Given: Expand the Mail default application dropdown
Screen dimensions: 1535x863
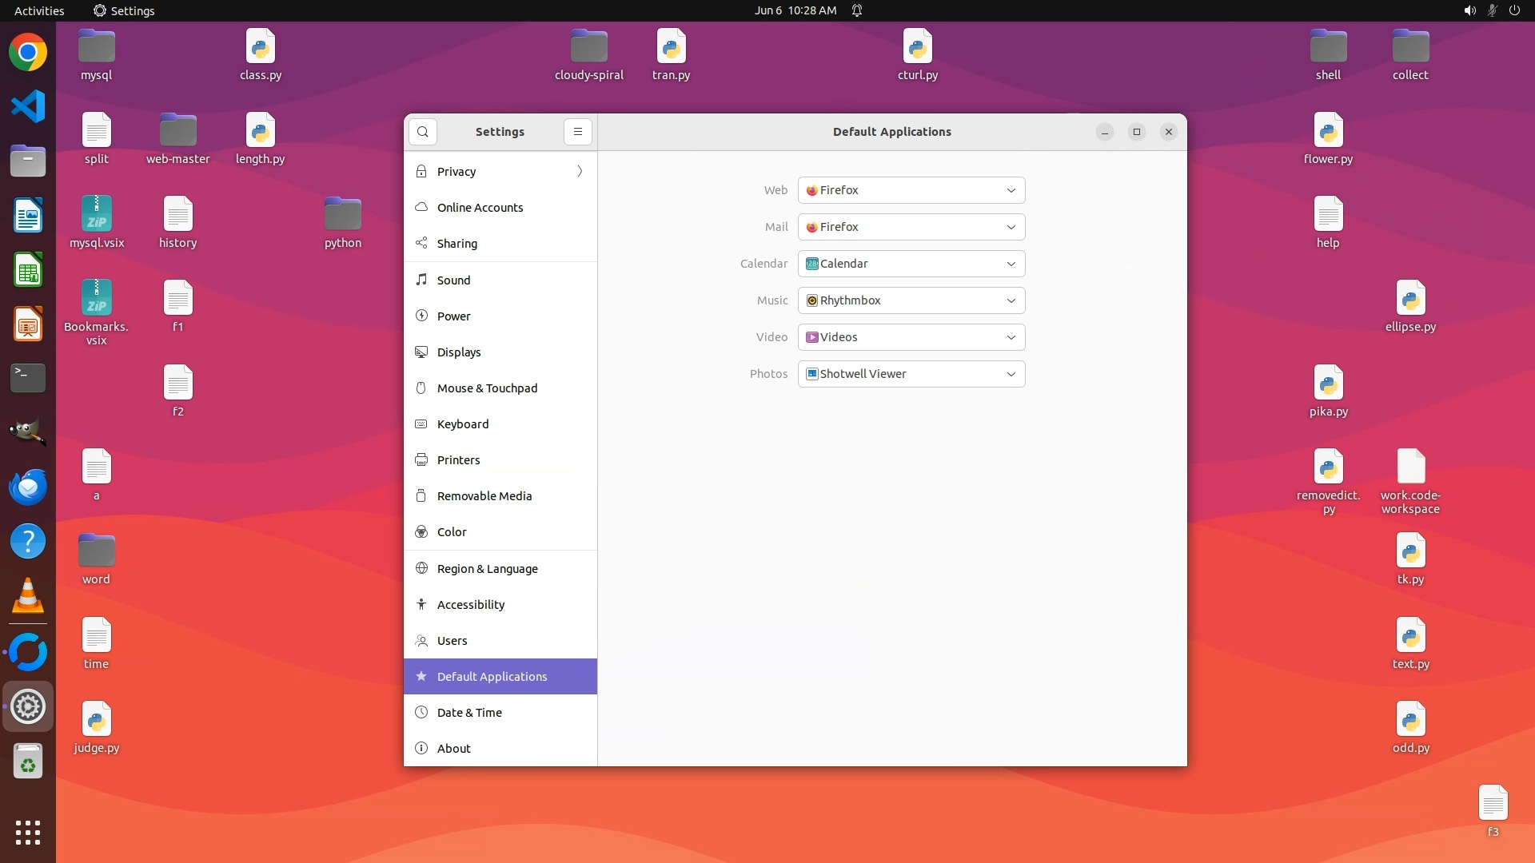Looking at the screenshot, I should [x=911, y=227].
